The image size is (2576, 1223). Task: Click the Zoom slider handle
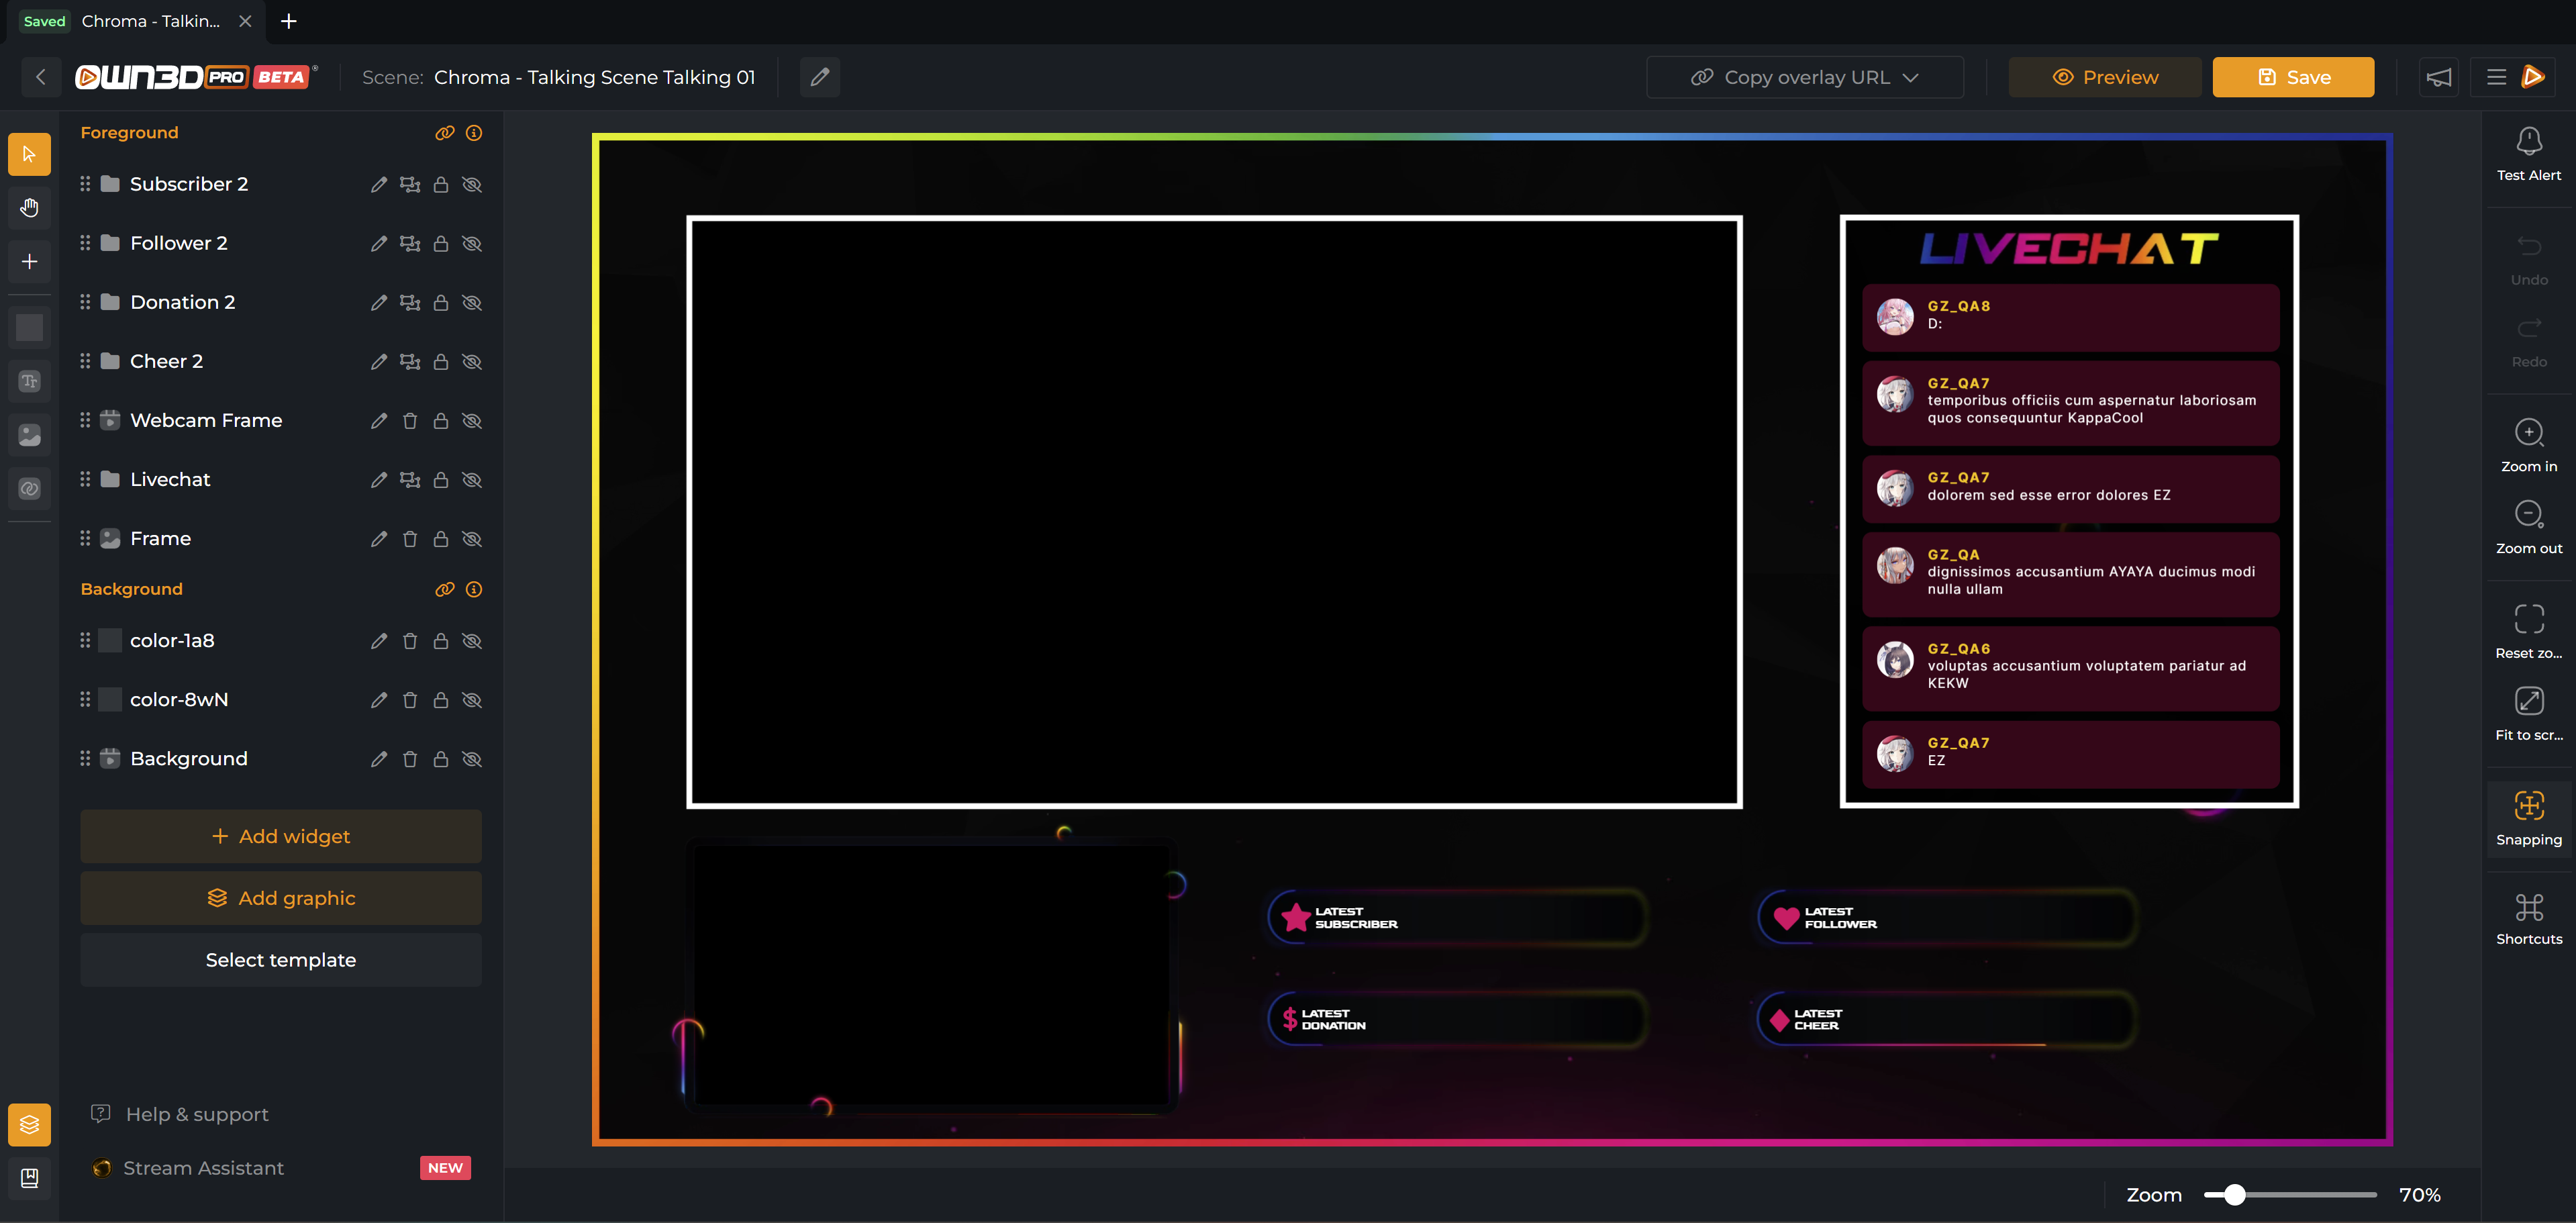(x=2234, y=1195)
